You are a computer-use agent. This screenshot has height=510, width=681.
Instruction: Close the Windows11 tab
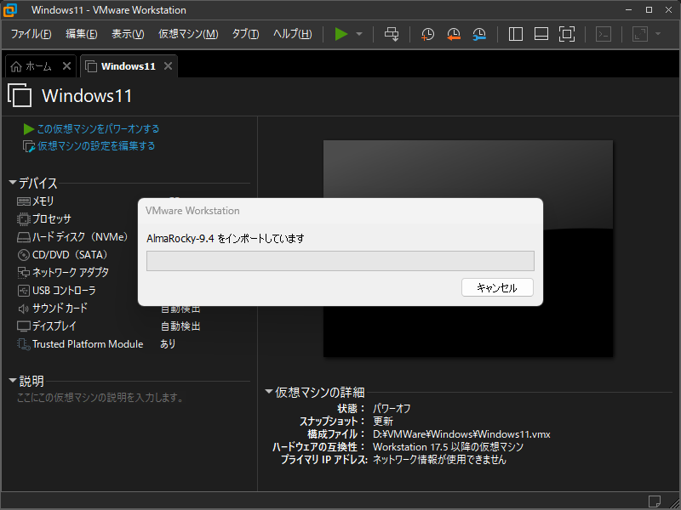point(168,66)
